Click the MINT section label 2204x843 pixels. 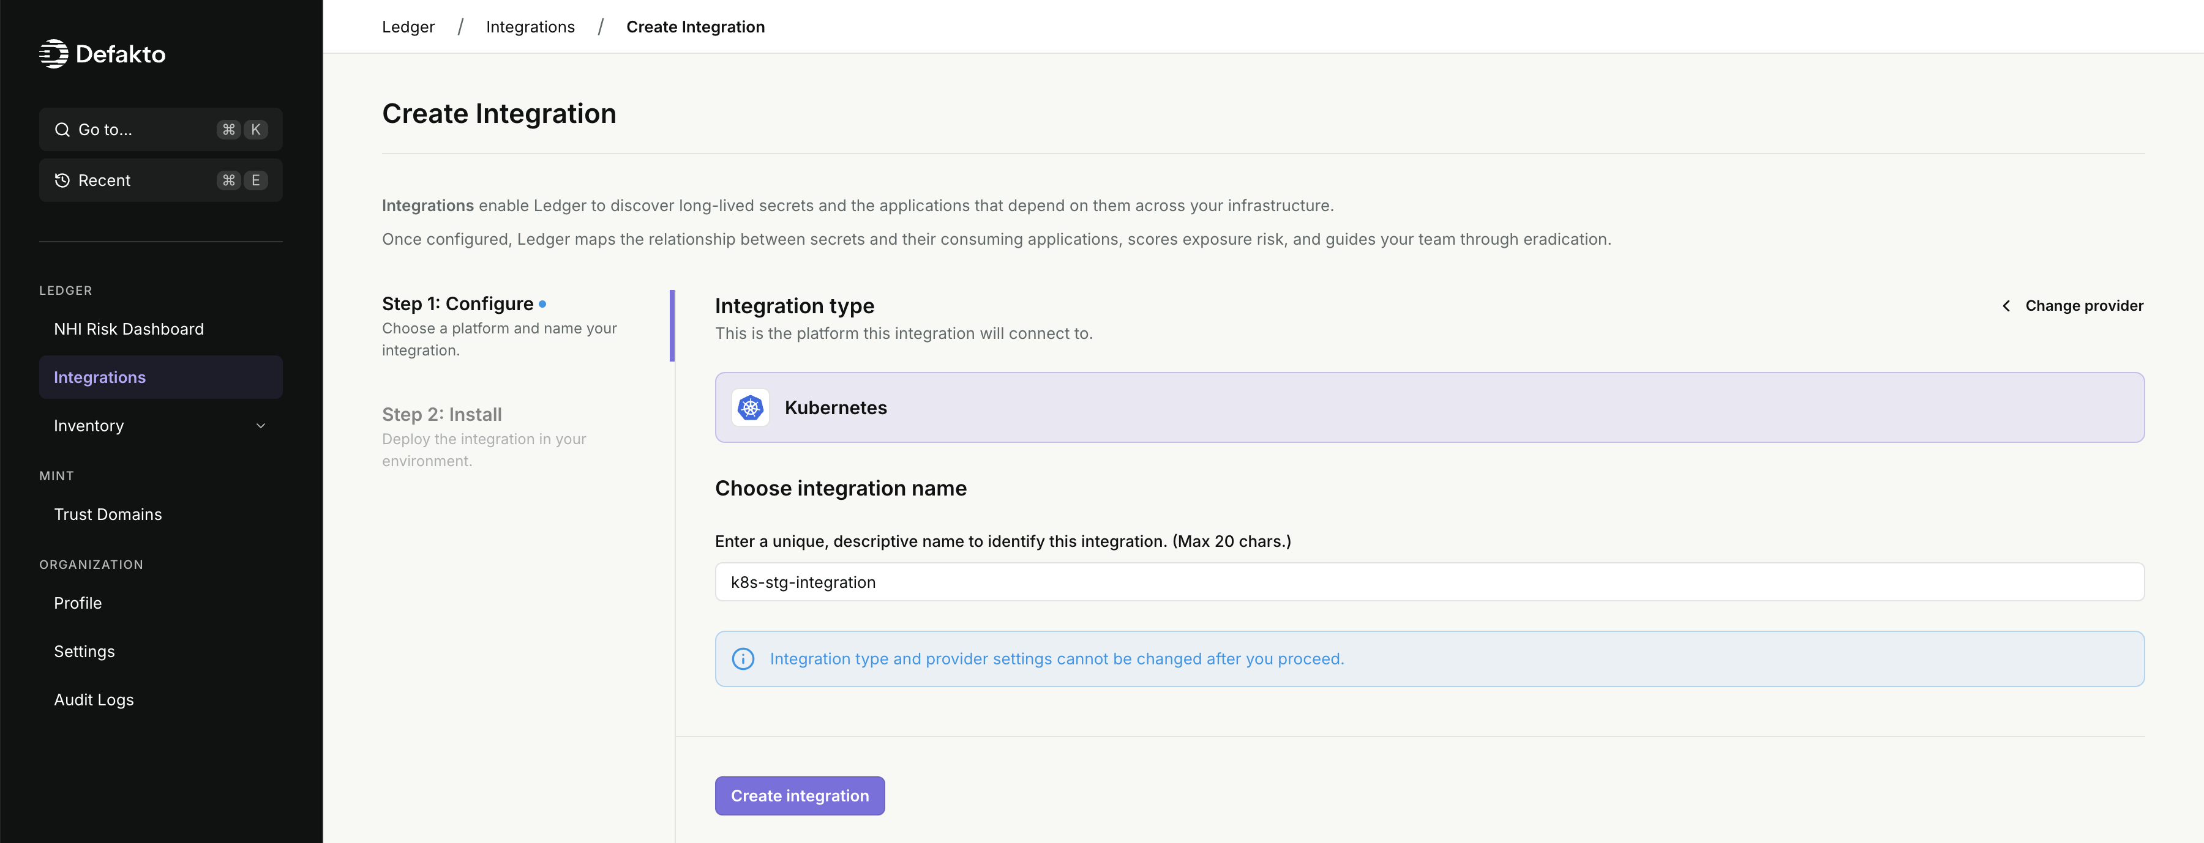pos(56,476)
